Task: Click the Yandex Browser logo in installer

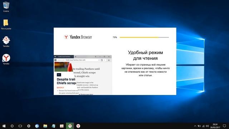Action: point(78,37)
